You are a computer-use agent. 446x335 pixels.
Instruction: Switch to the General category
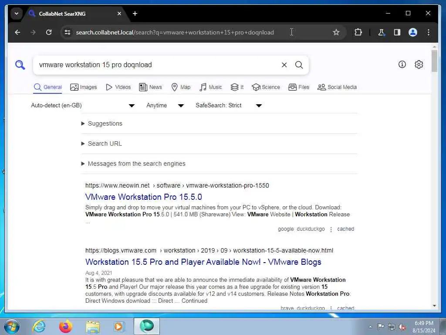point(48,87)
